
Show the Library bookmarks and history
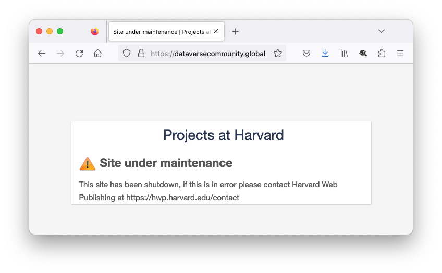[x=344, y=53]
